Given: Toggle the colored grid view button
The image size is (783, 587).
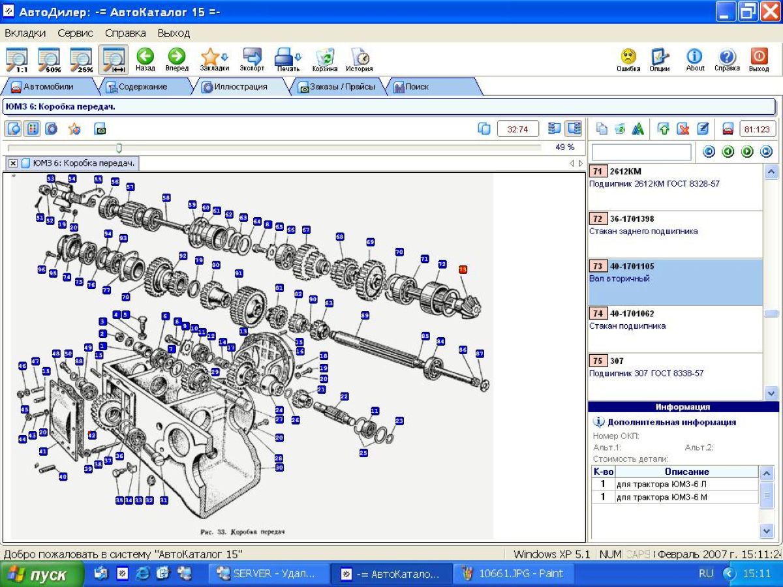Looking at the screenshot, I should click(32, 129).
